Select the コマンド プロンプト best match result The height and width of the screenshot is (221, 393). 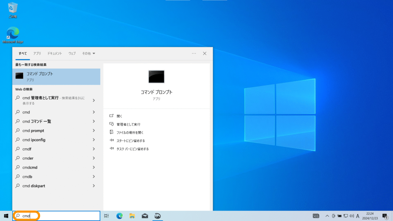56,77
